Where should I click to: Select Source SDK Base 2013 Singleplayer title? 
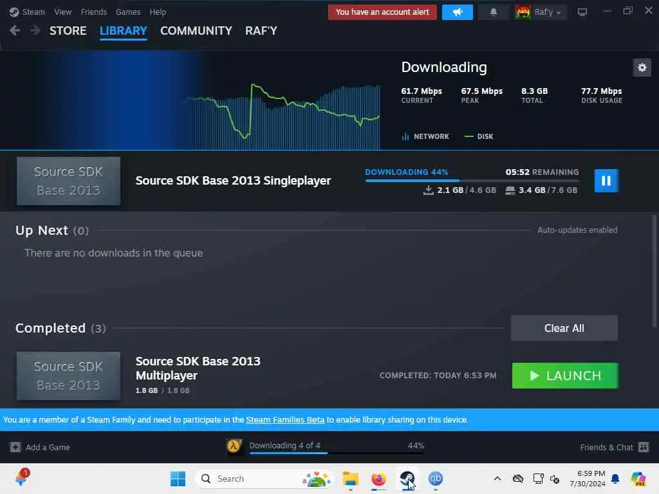(x=233, y=181)
